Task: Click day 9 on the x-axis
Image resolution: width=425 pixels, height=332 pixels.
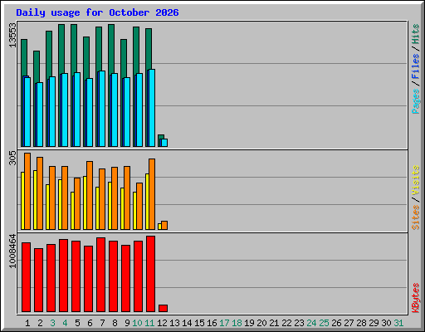Action: (x=127, y=323)
